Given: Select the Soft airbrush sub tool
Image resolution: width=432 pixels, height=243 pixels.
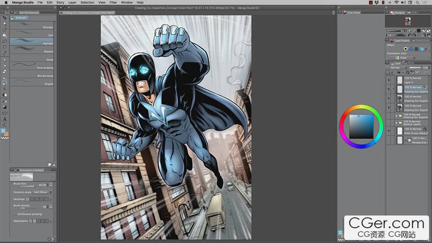Looking at the screenshot, I should 32,33.
